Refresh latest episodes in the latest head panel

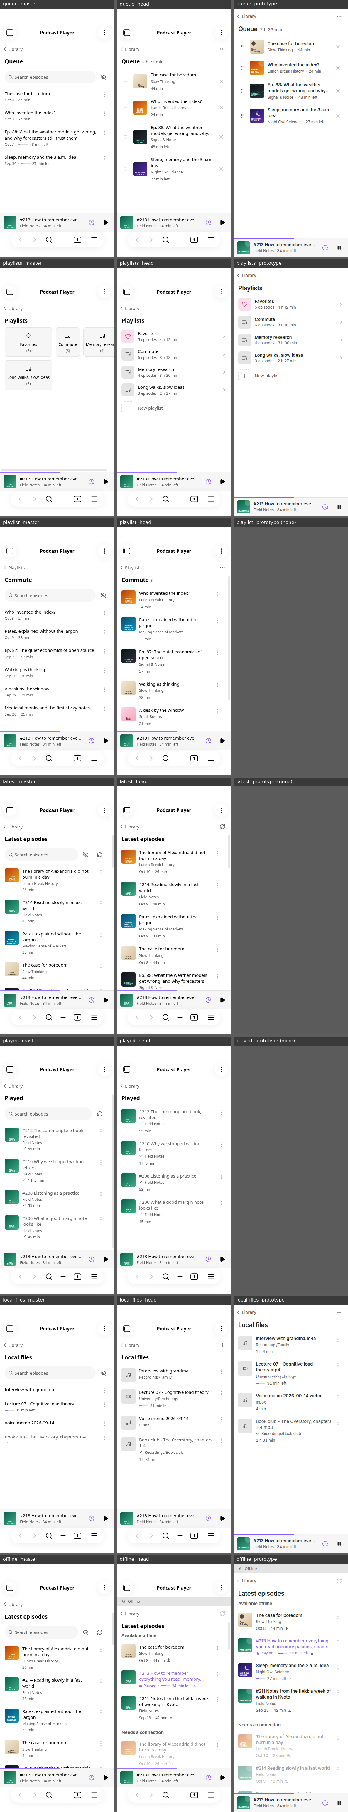pyautogui.click(x=222, y=827)
